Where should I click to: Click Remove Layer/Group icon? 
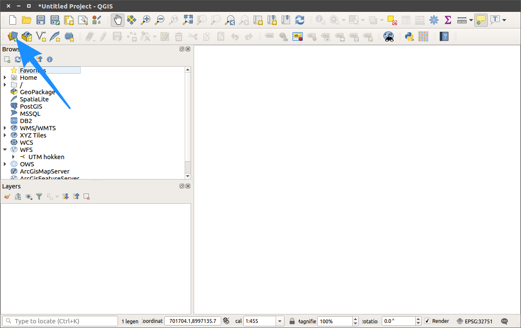click(87, 196)
